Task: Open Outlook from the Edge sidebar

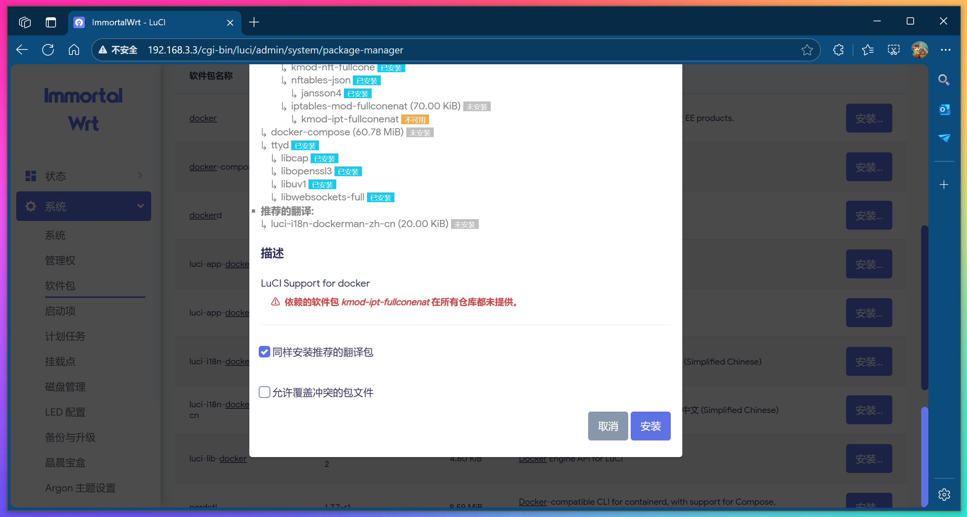Action: point(944,109)
